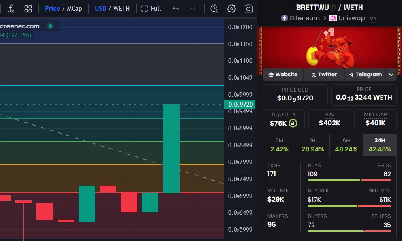This screenshot has height=241, width=402.
Task: Click the liquidity locked padlock icon
Action: pyautogui.click(x=293, y=123)
